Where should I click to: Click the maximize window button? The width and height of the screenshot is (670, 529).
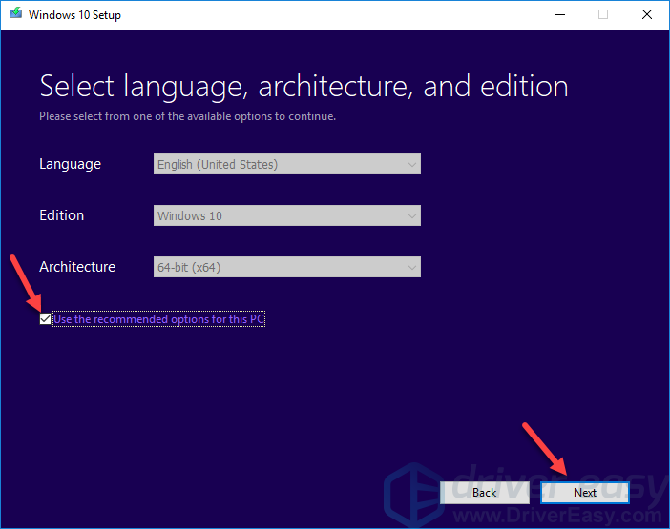pos(603,14)
